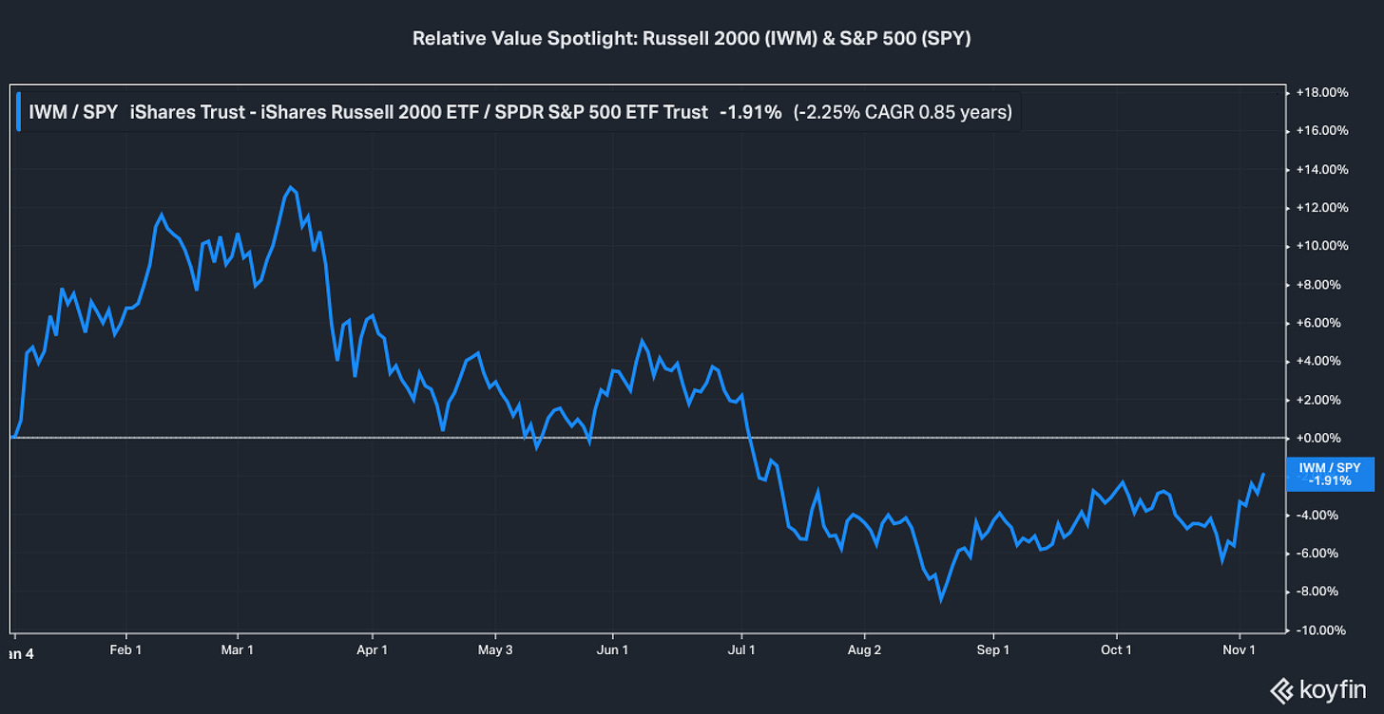Click the +12.00% y-axis label
Viewport: 1384px width, 714px height.
click(1322, 208)
